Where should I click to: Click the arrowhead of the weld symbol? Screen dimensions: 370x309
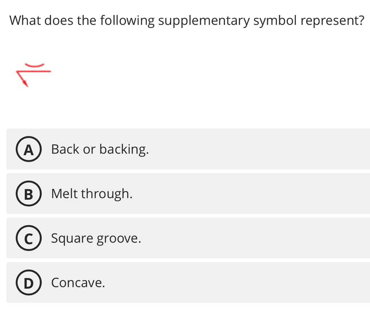coord(25,84)
